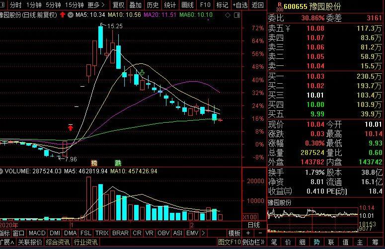Click the red up-arrow icon beside the chart title

click(62, 15)
